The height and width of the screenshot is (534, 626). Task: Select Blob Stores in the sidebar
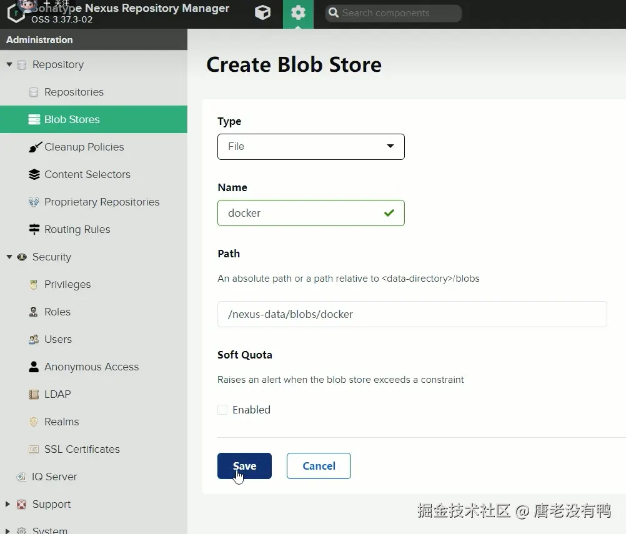(x=72, y=119)
